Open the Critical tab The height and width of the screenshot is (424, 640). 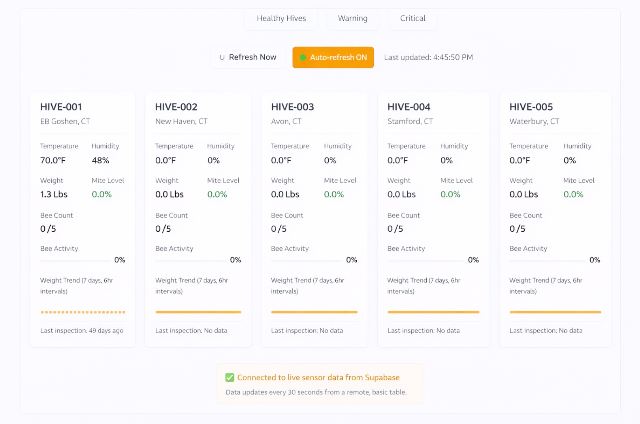(412, 18)
